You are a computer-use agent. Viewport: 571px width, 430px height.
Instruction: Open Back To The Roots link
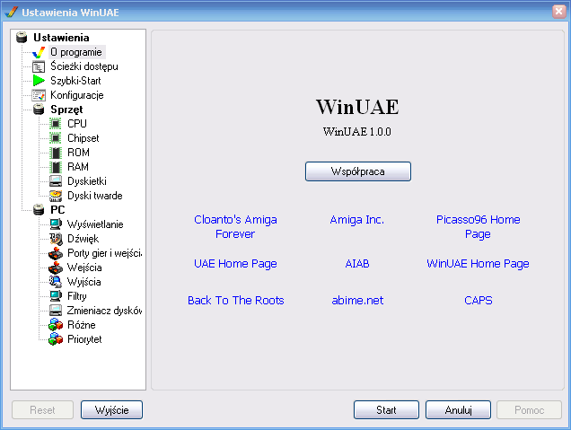pyautogui.click(x=235, y=300)
